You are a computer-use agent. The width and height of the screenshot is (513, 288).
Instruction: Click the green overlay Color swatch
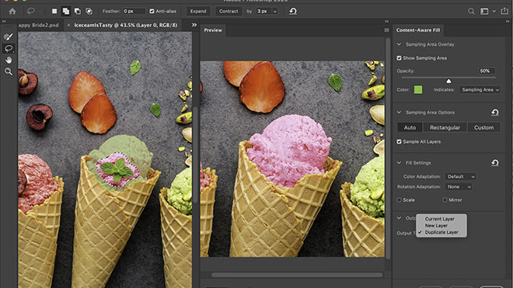[418, 90]
